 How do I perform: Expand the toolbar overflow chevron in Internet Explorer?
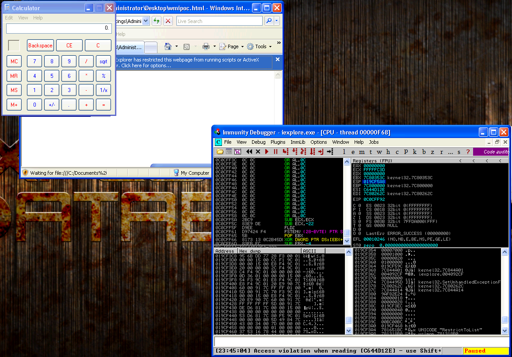pyautogui.click(x=279, y=43)
